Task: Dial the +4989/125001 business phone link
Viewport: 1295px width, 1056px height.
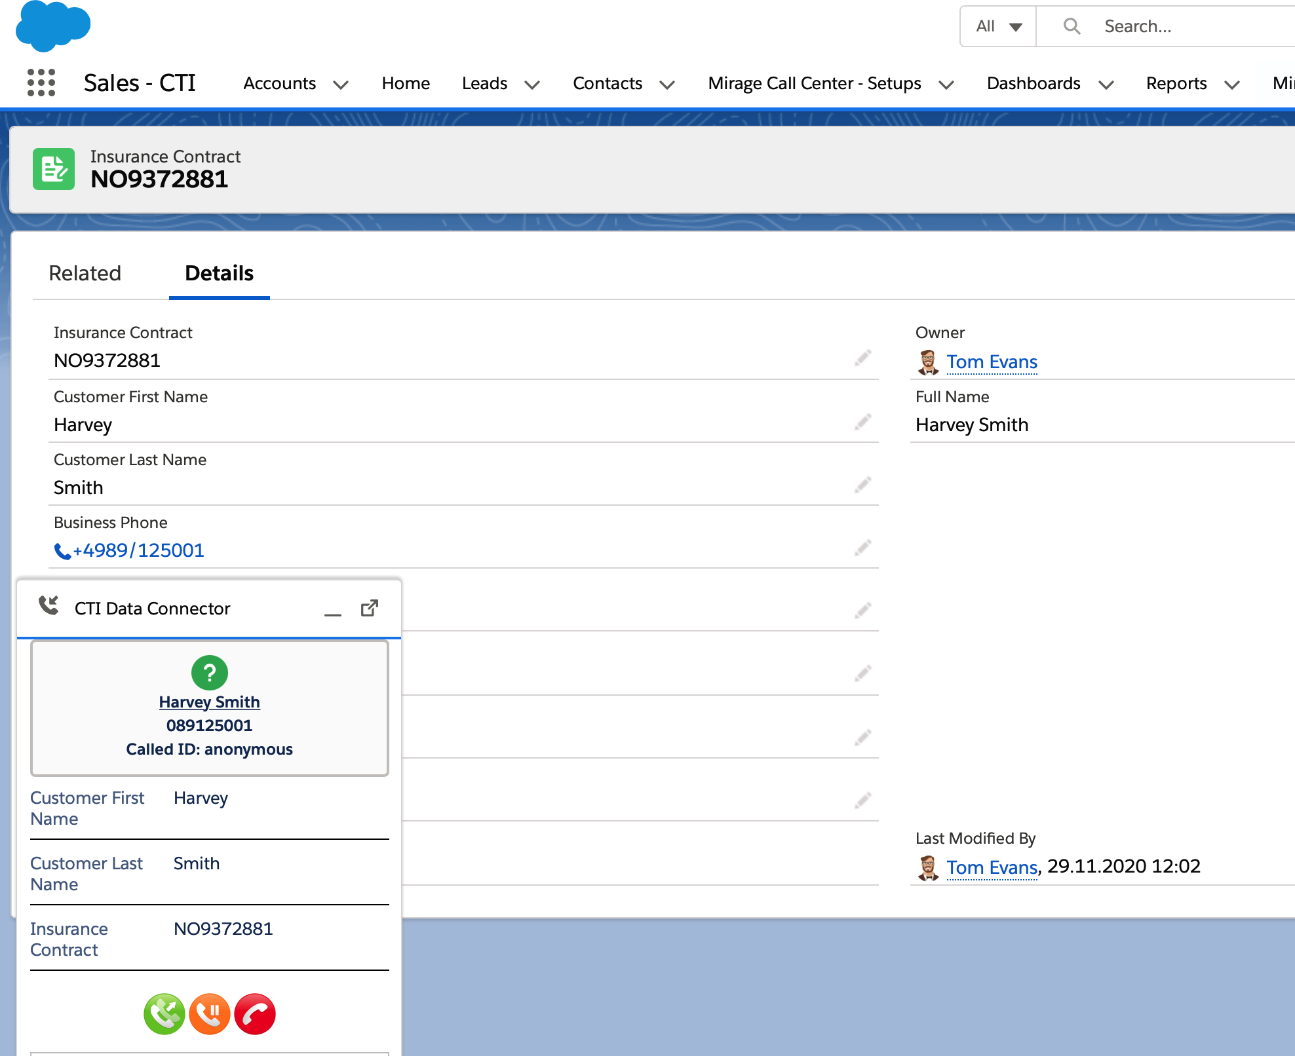Action: point(138,550)
